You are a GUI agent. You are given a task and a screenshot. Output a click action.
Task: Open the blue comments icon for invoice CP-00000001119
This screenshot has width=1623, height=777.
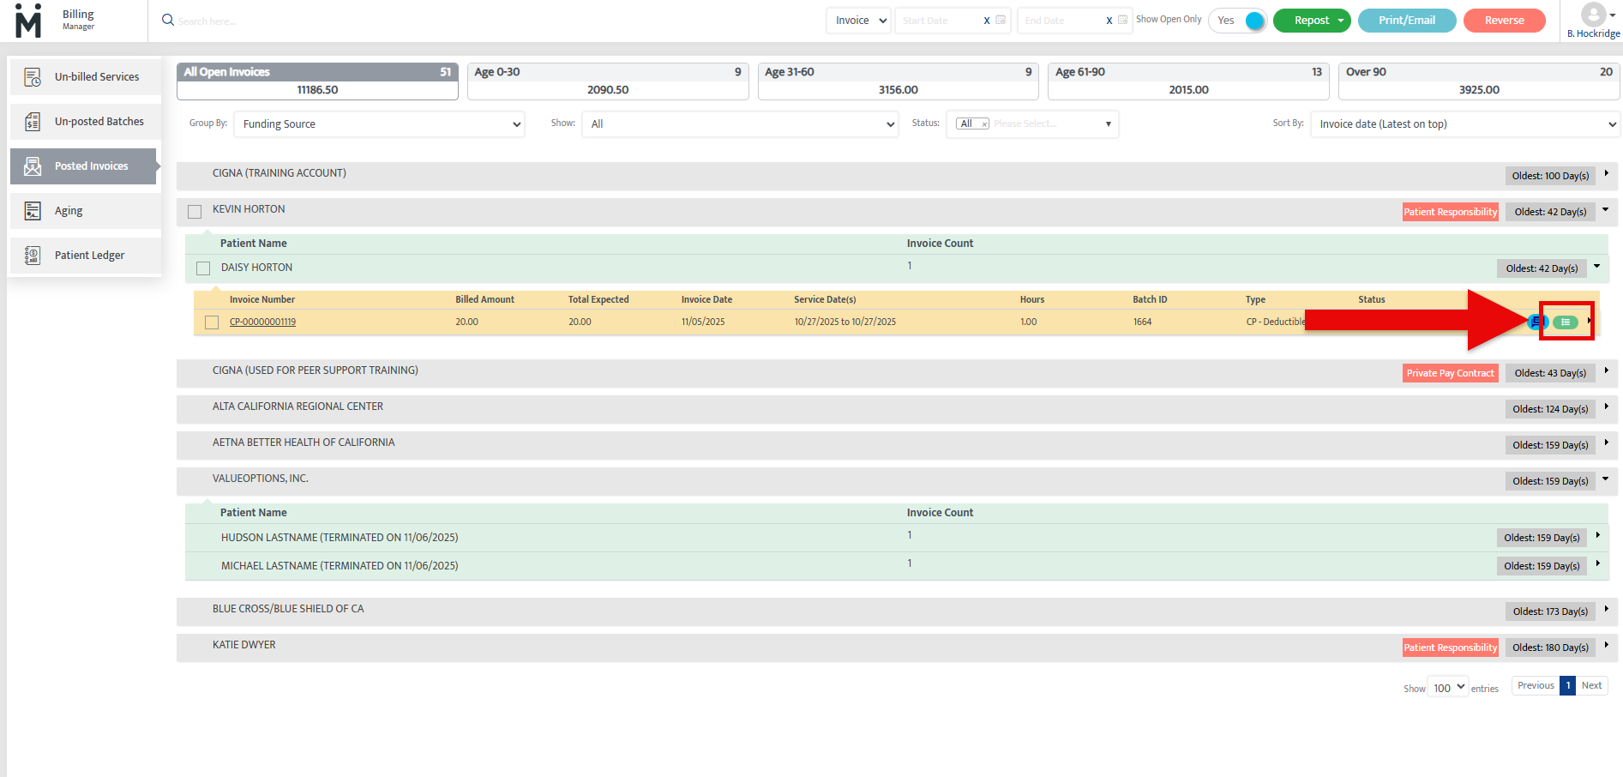click(x=1536, y=322)
